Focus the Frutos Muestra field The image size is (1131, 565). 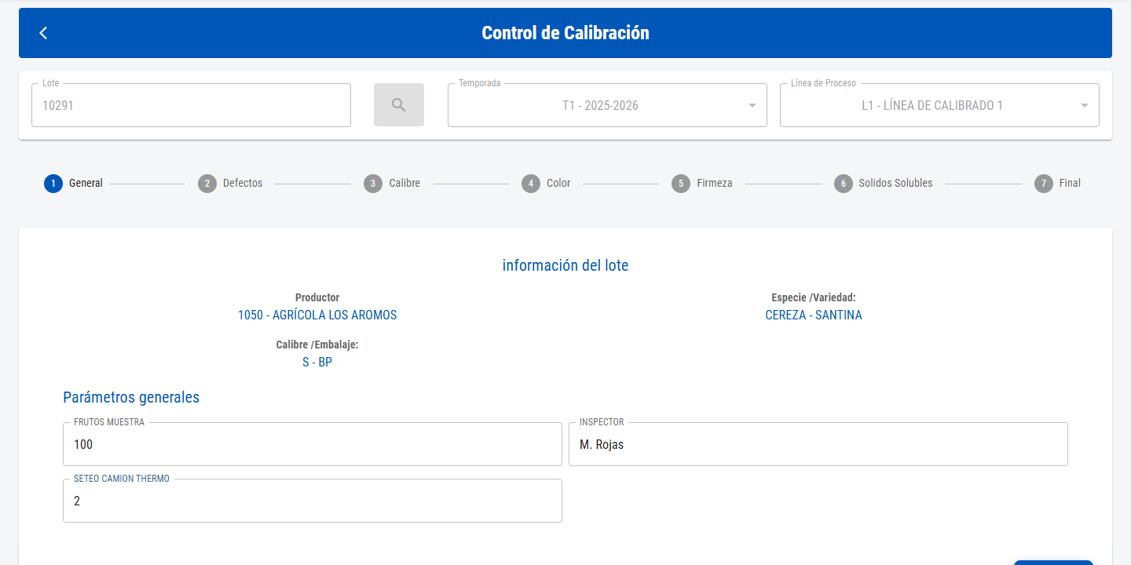point(313,444)
